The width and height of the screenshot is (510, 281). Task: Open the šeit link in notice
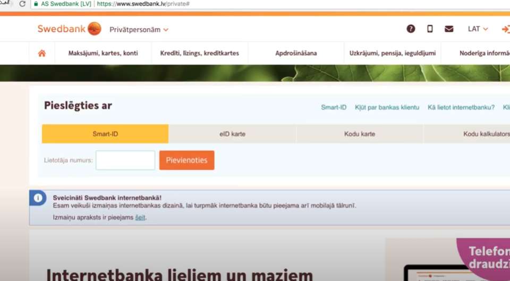(140, 217)
